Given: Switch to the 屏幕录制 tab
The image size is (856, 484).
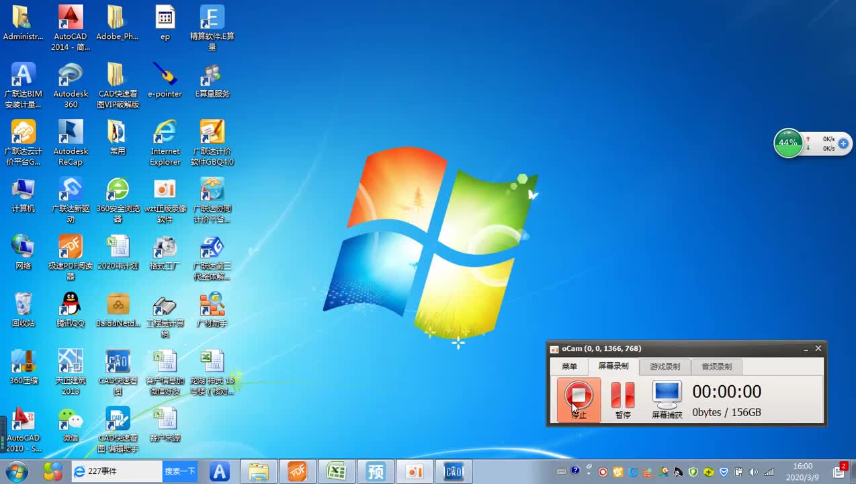Looking at the screenshot, I should click(613, 366).
